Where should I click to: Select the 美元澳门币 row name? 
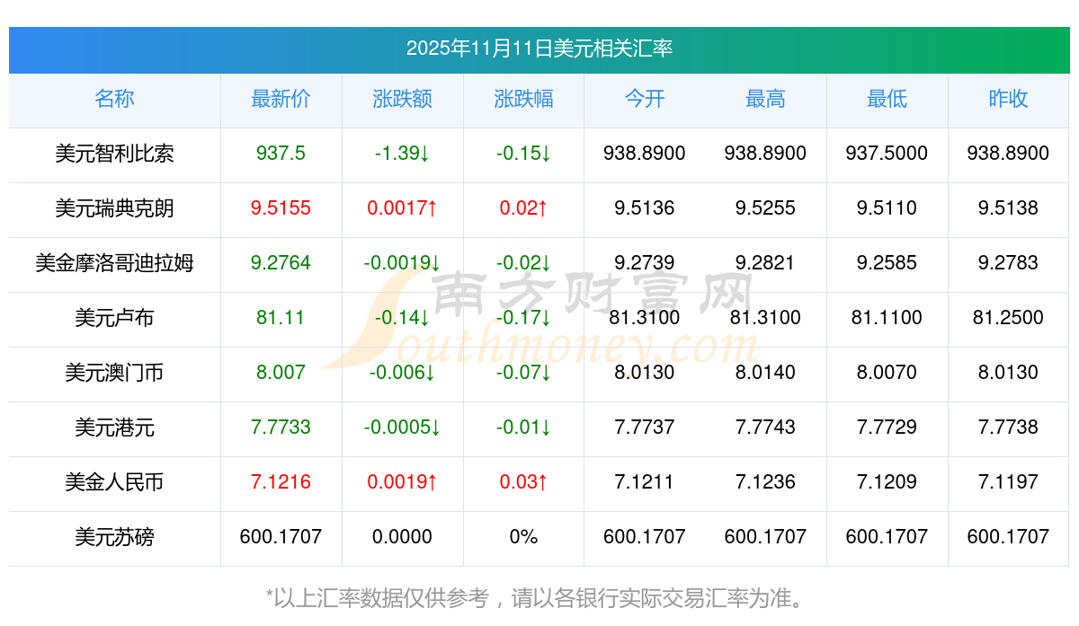point(114,373)
